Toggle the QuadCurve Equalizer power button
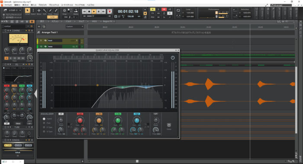 coord(173,58)
